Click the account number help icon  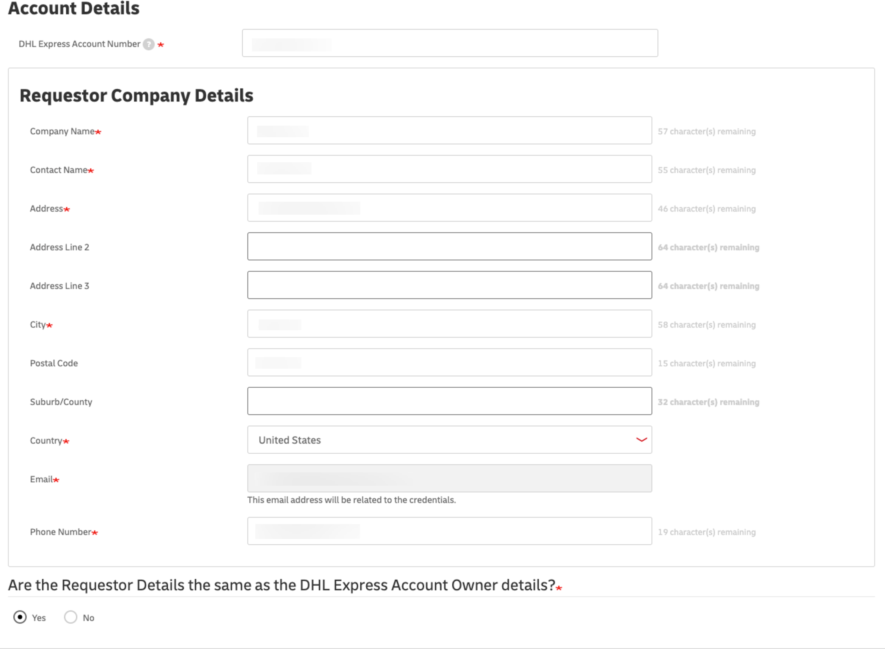(x=148, y=44)
